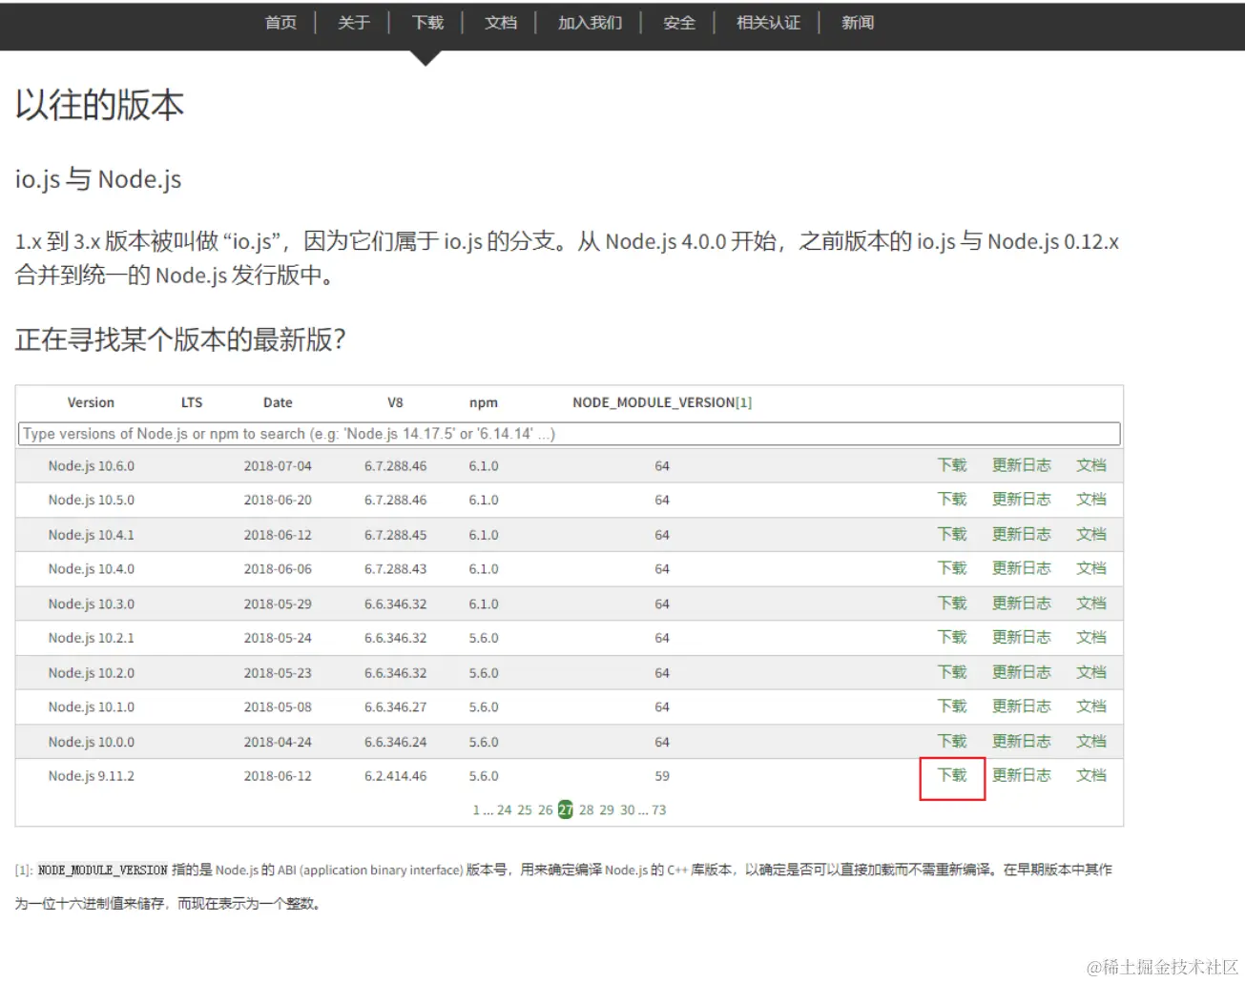Image resolution: width=1245 pixels, height=983 pixels.
Task: Go to 加入我们 in navigation
Action: (590, 22)
